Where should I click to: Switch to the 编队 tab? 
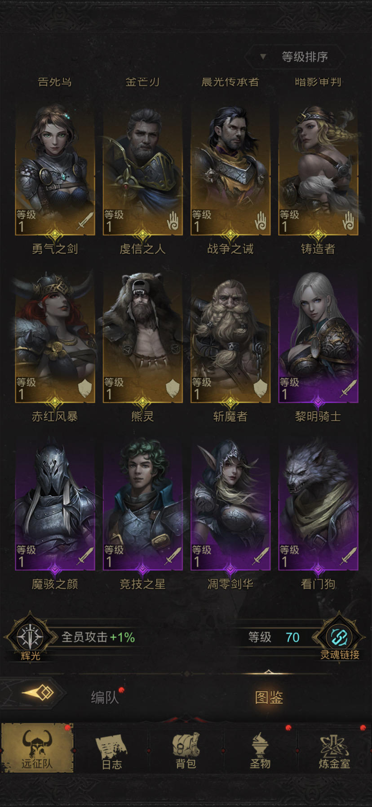[105, 697]
